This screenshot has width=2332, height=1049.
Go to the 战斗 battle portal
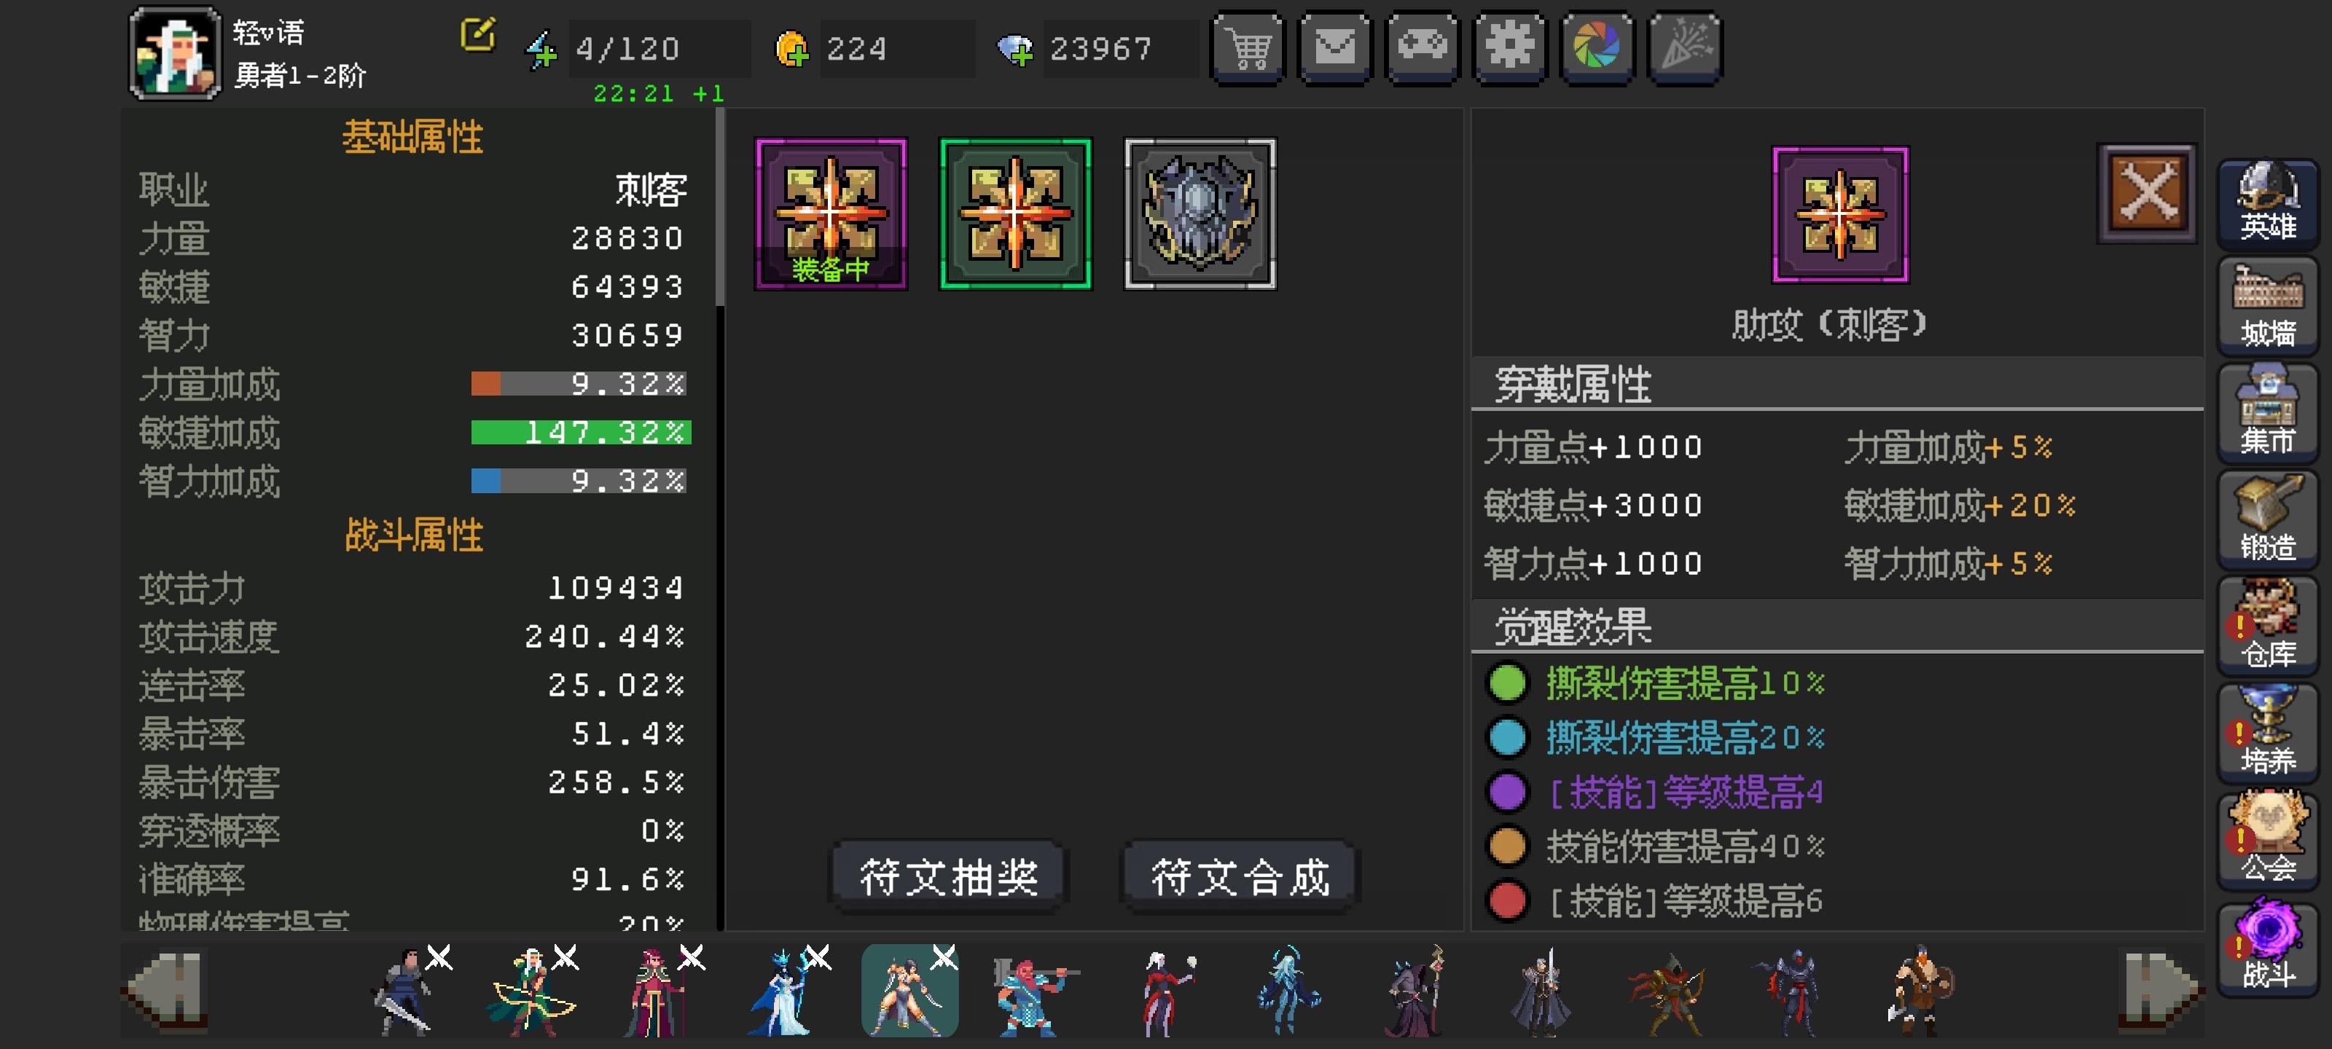[x=2267, y=946]
